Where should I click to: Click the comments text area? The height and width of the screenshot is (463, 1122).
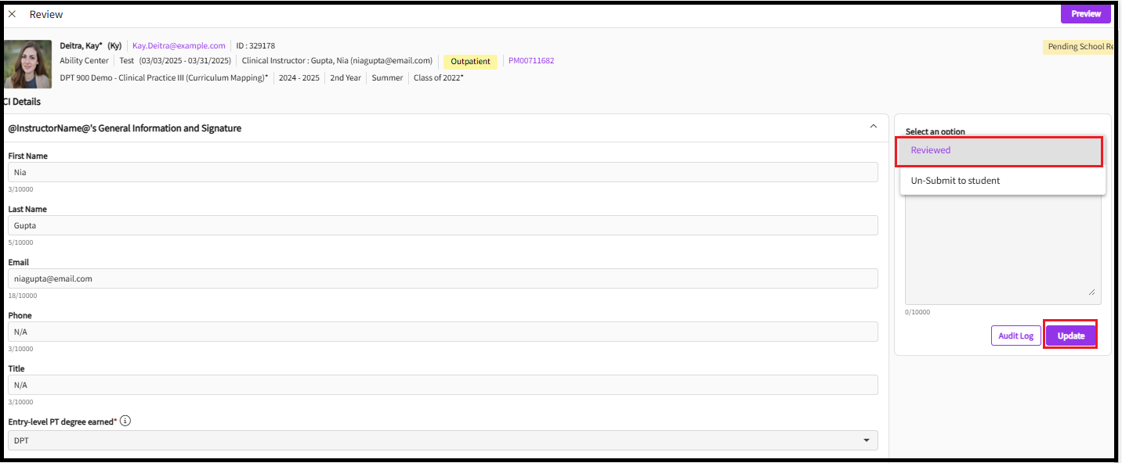click(1002, 250)
